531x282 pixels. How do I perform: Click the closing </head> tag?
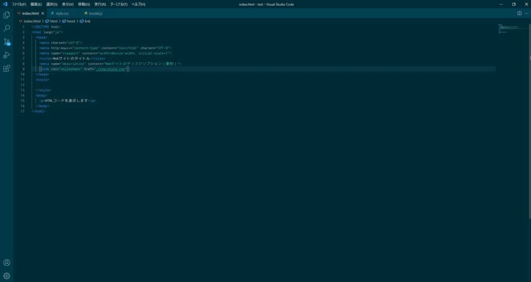43,74
